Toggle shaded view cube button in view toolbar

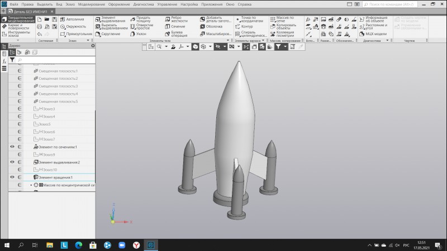[195, 47]
